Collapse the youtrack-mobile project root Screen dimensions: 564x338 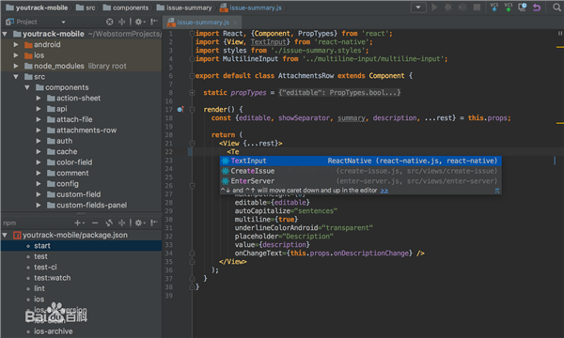(5, 34)
